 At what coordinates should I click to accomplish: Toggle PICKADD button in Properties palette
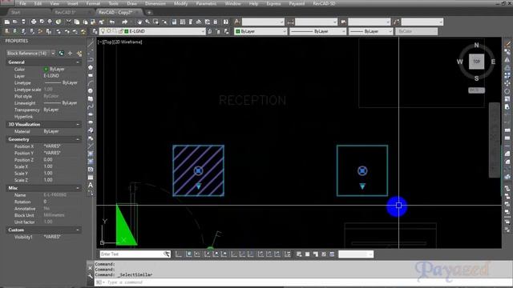tap(61, 54)
